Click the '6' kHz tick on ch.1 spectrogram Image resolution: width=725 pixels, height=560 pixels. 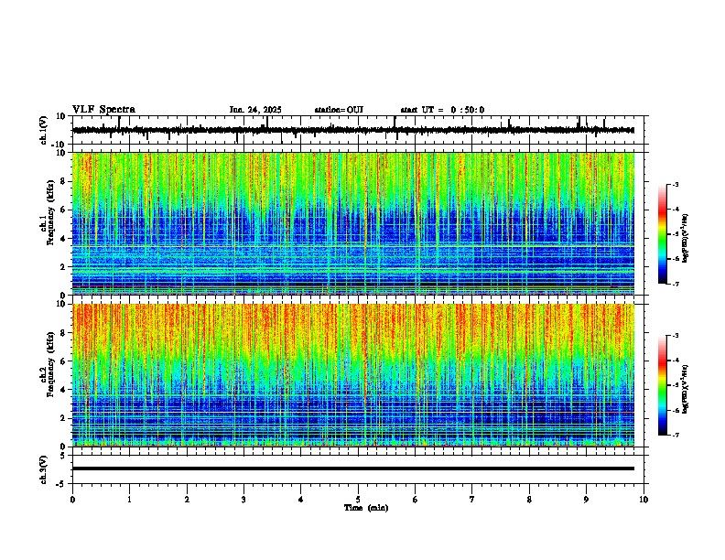(x=63, y=210)
